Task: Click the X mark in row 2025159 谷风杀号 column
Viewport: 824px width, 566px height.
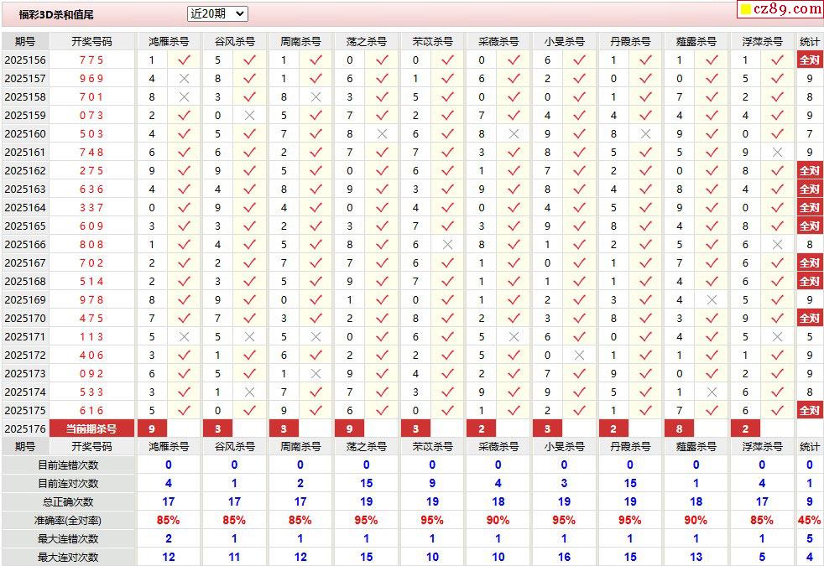Action: coord(249,116)
